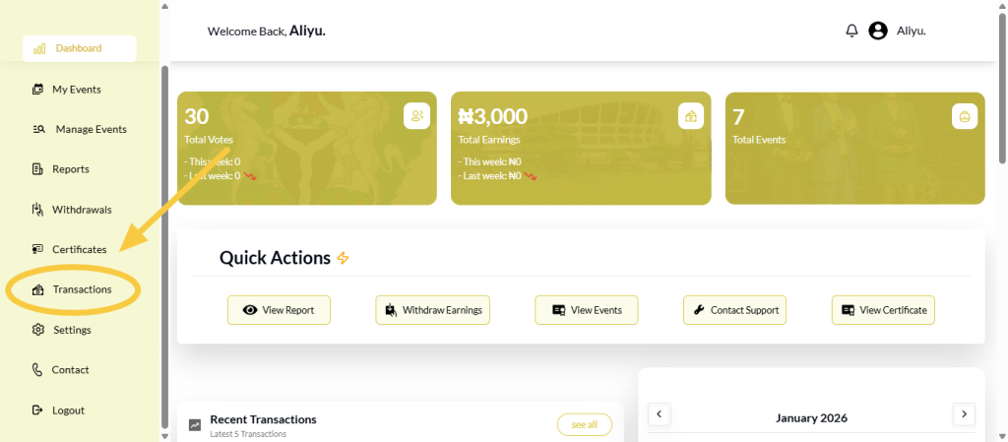Open the user profile avatar icon
The width and height of the screenshot is (1008, 442).
[878, 31]
